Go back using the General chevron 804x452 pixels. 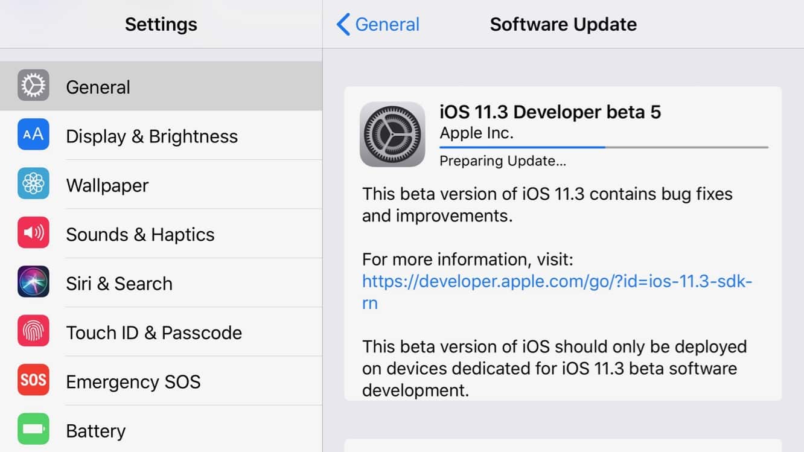coord(343,25)
